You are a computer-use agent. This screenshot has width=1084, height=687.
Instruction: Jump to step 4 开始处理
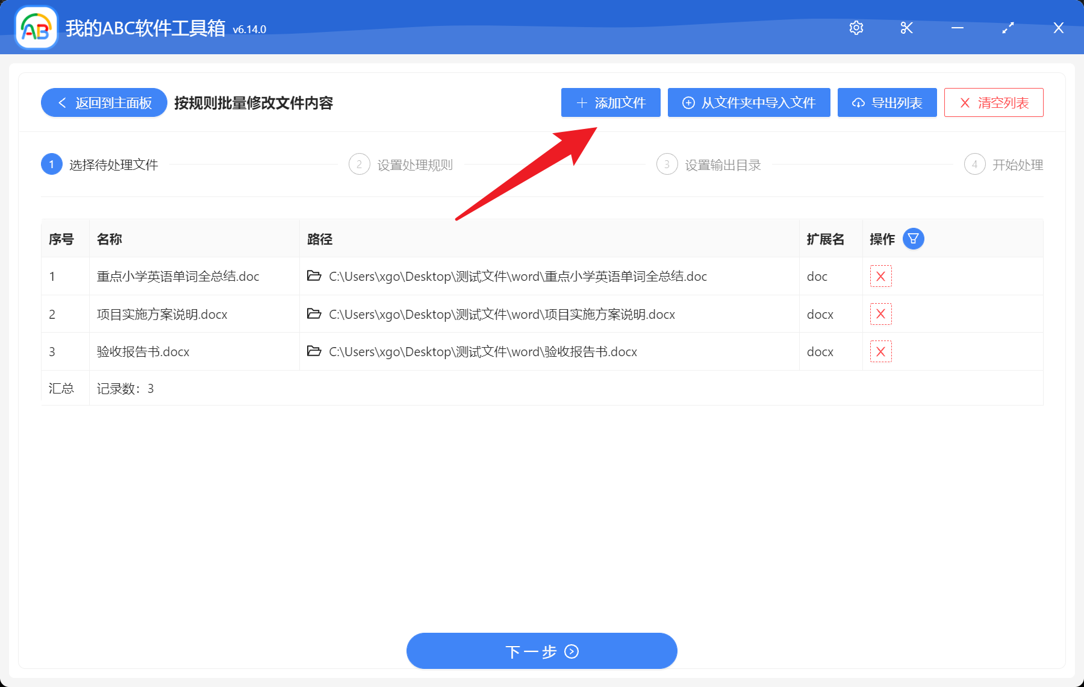coord(1003,165)
